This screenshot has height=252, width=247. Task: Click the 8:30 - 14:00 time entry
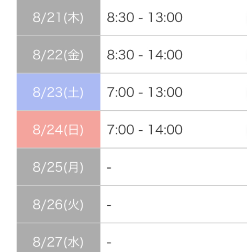click(144, 55)
